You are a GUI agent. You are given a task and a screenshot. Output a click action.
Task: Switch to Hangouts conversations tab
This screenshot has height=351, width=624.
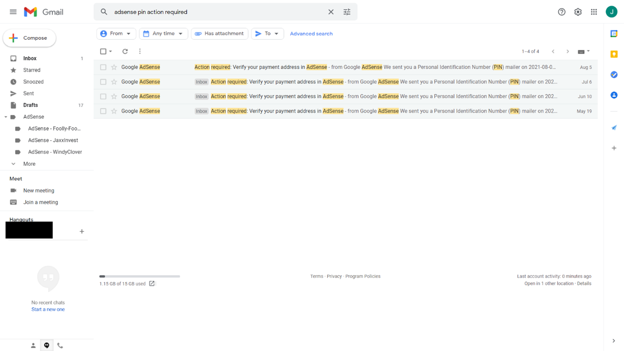coord(47,345)
